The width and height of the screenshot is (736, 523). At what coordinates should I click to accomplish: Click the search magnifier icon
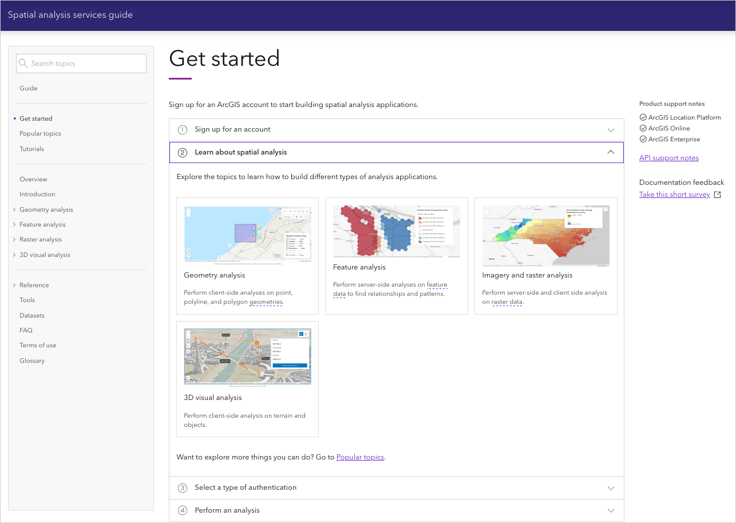tap(23, 63)
